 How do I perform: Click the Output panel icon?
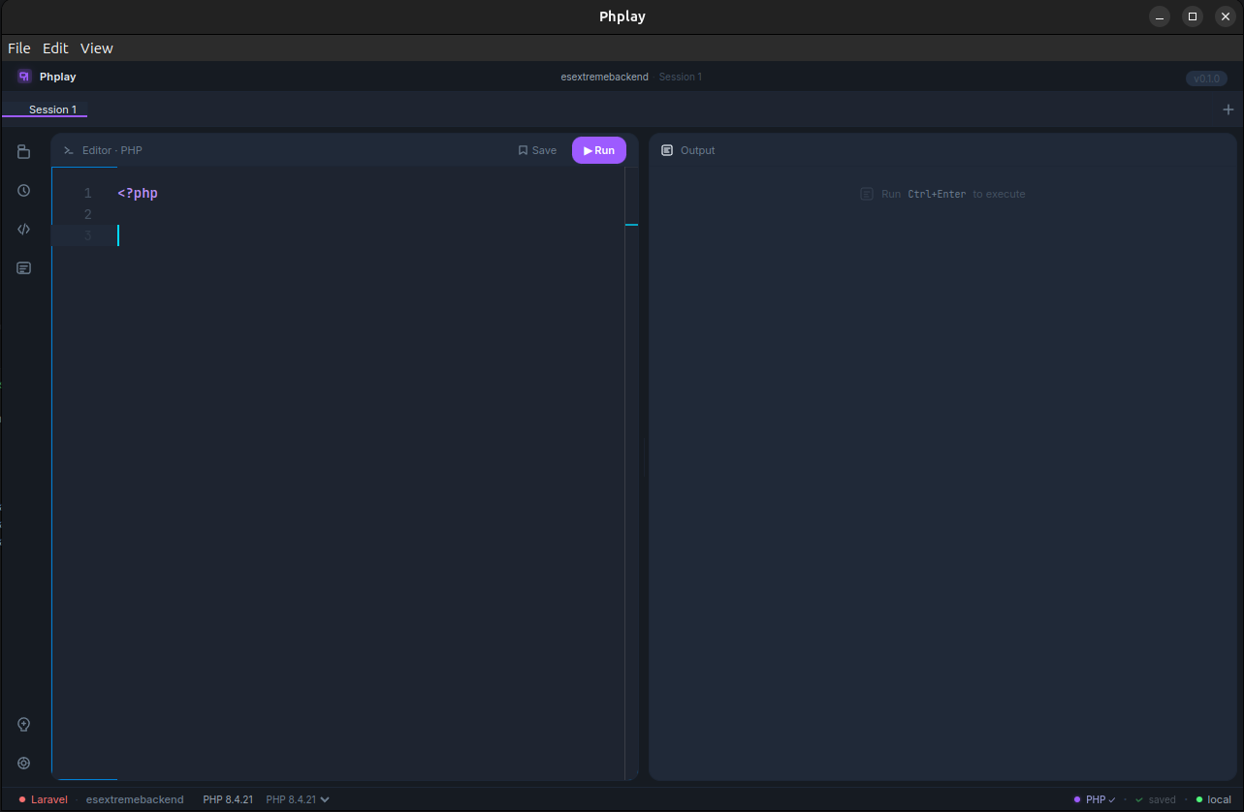667,150
